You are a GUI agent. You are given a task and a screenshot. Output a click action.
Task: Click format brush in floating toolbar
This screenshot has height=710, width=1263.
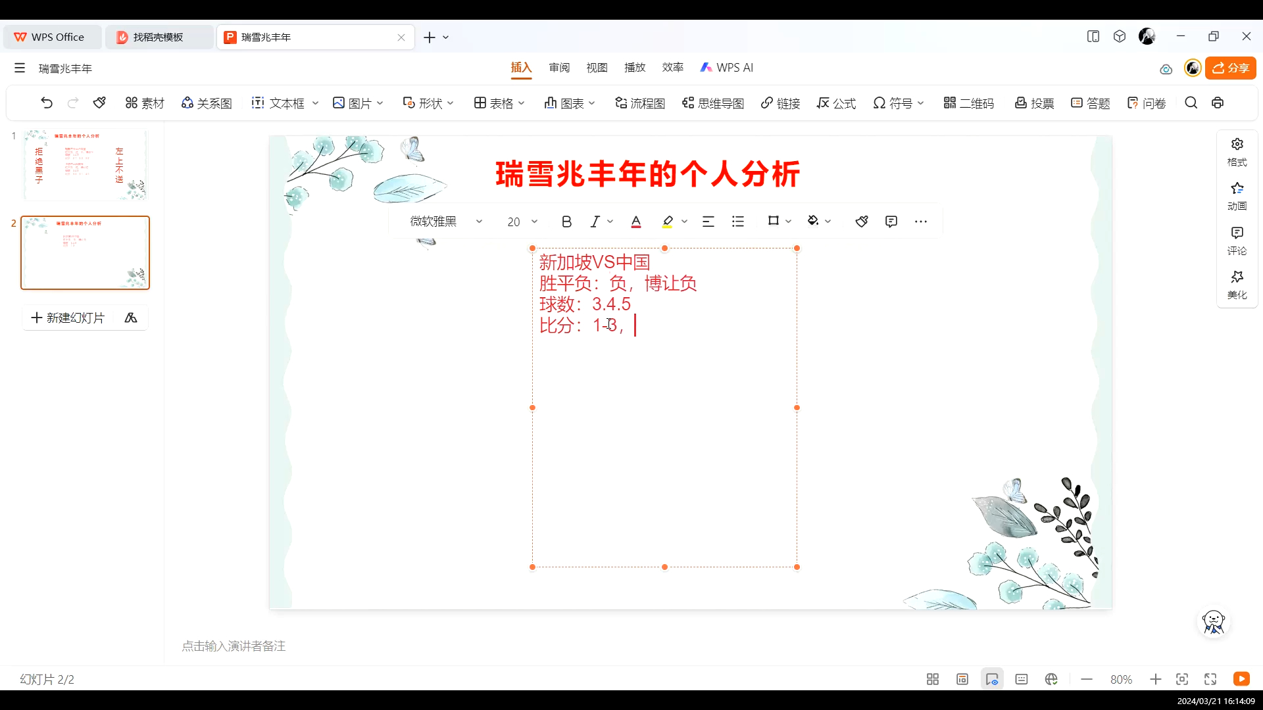point(862,222)
